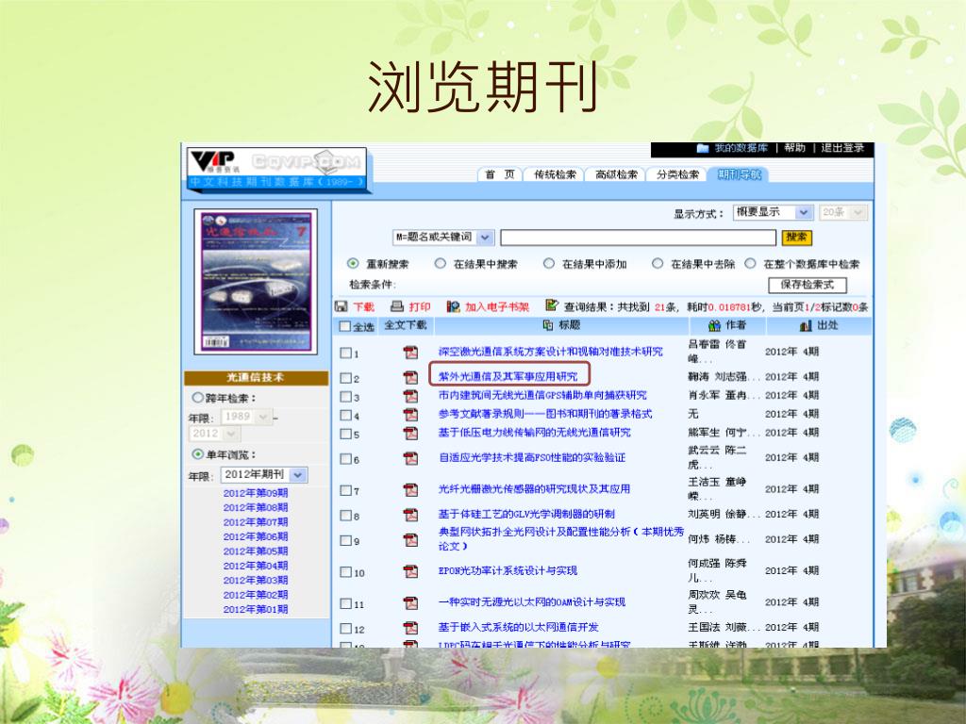The image size is (966, 724).
Task: Select 在整个数据库中检索 radio option
Action: click(x=750, y=264)
